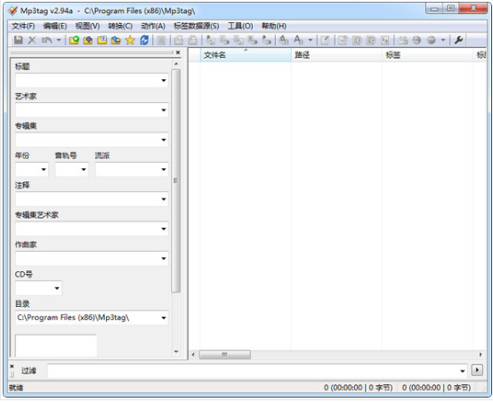Close the 过滤 filter bar with its X
Viewport: 493px width, 402px height.
tap(12, 366)
